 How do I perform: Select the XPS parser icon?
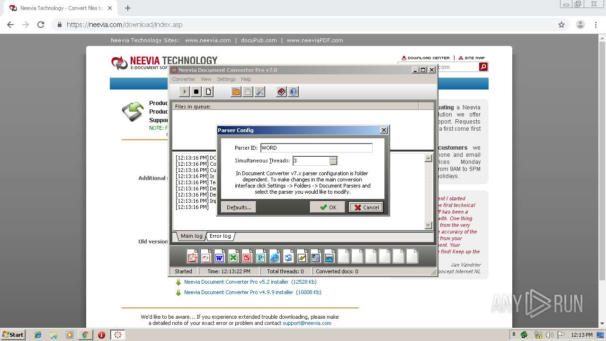[x=330, y=256]
